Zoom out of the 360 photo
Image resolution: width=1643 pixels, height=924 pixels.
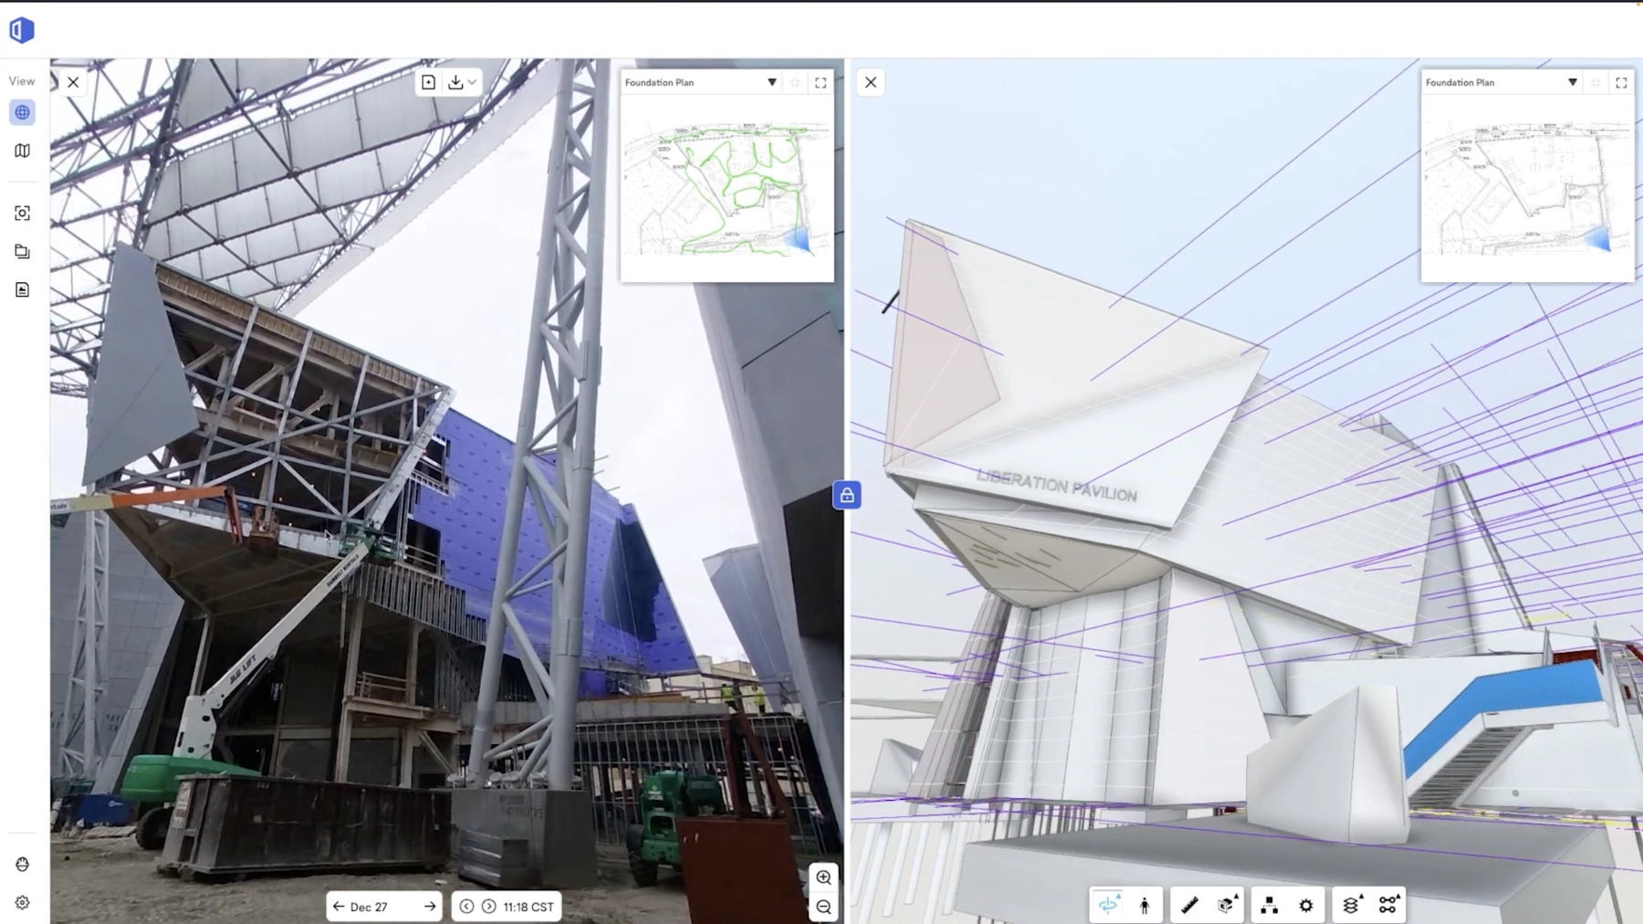[x=823, y=908]
